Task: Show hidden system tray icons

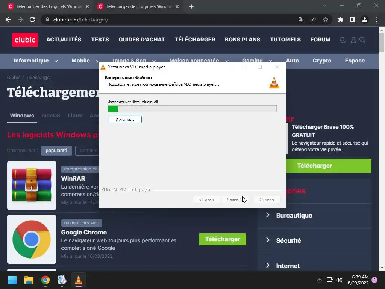Action: point(320,280)
